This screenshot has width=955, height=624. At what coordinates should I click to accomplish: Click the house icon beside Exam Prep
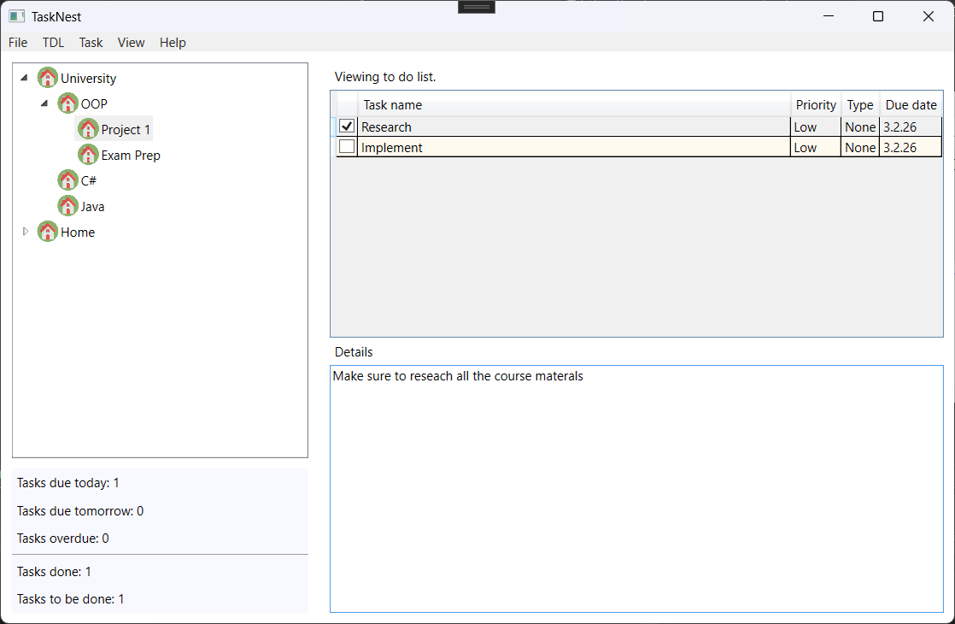coord(88,155)
